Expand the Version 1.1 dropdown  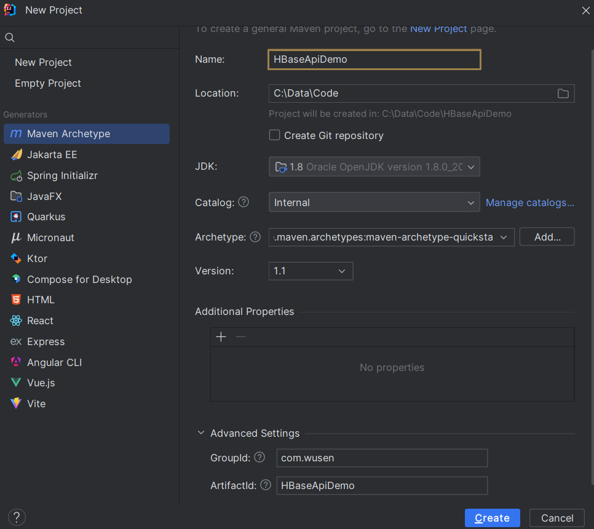[x=311, y=271]
